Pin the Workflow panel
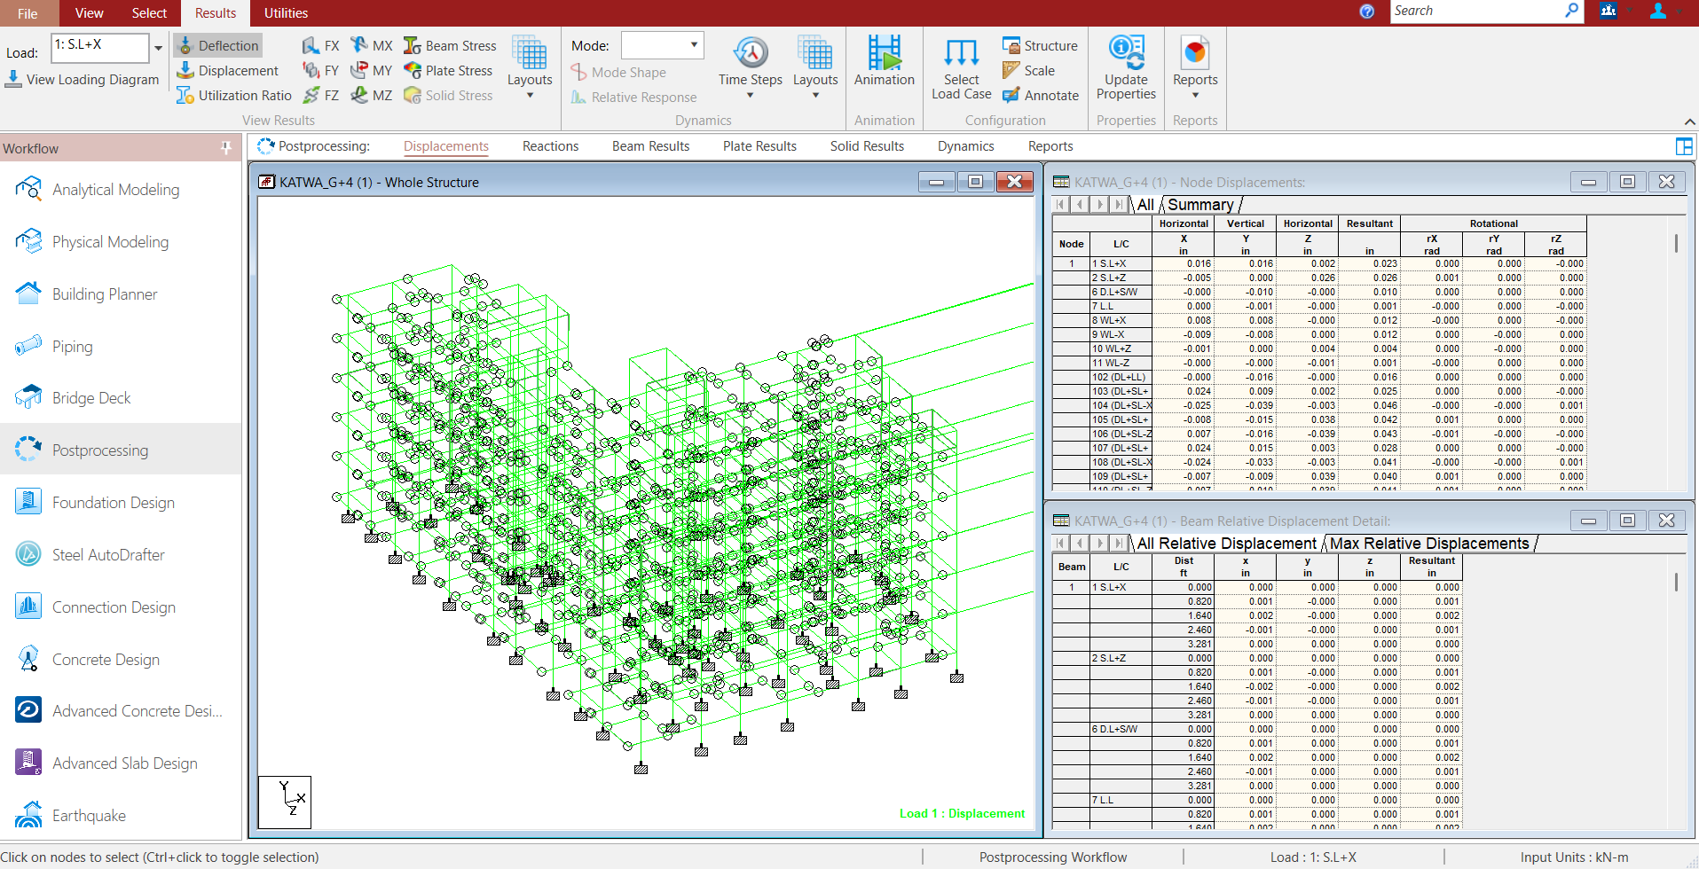1699x869 pixels. [226, 148]
